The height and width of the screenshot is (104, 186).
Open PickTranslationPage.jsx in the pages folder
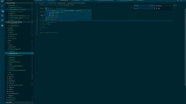click(x=19, y=66)
